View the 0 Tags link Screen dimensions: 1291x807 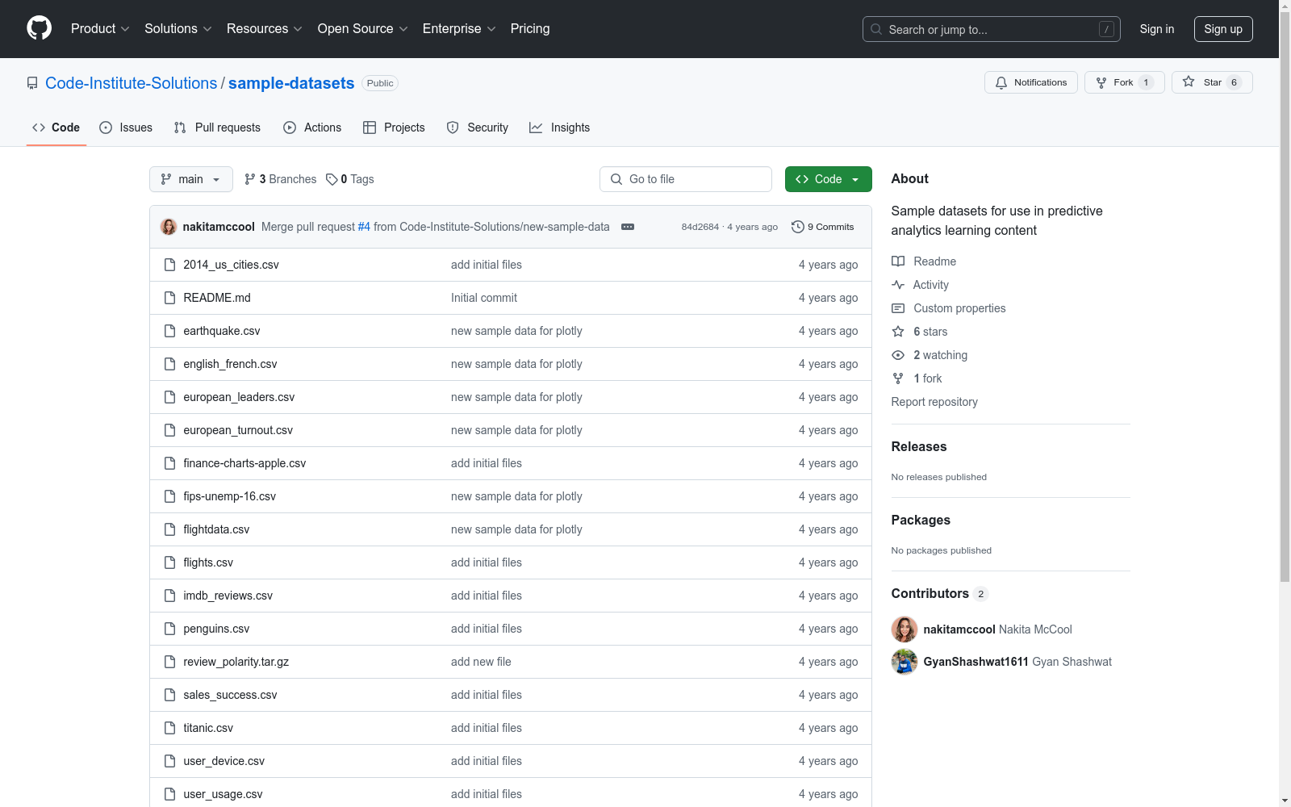[x=350, y=179]
